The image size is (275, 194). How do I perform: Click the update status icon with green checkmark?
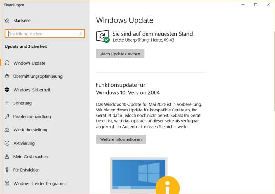tap(103, 37)
